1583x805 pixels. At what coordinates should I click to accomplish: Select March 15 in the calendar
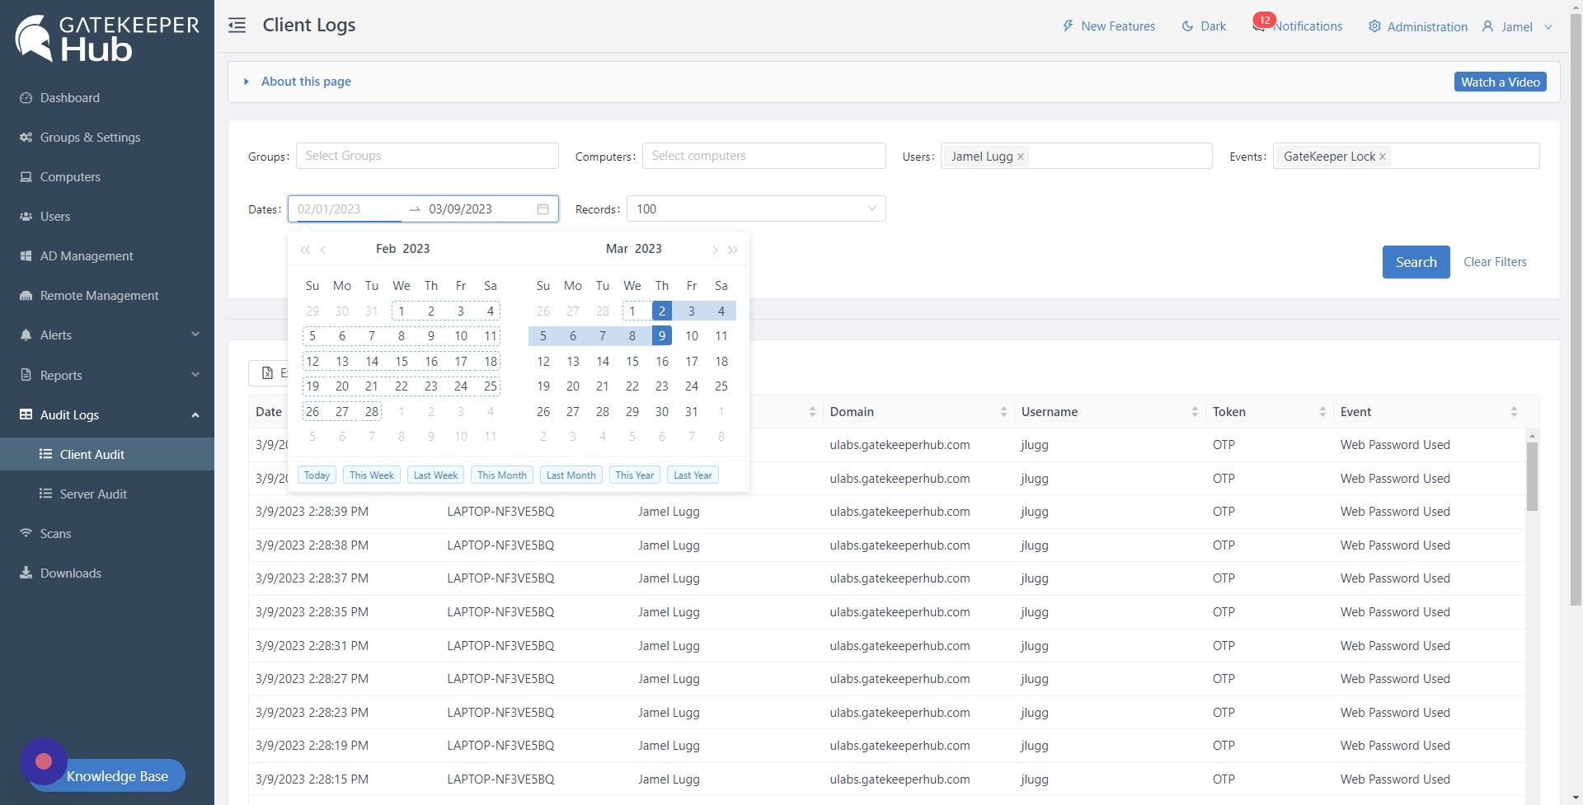632,361
